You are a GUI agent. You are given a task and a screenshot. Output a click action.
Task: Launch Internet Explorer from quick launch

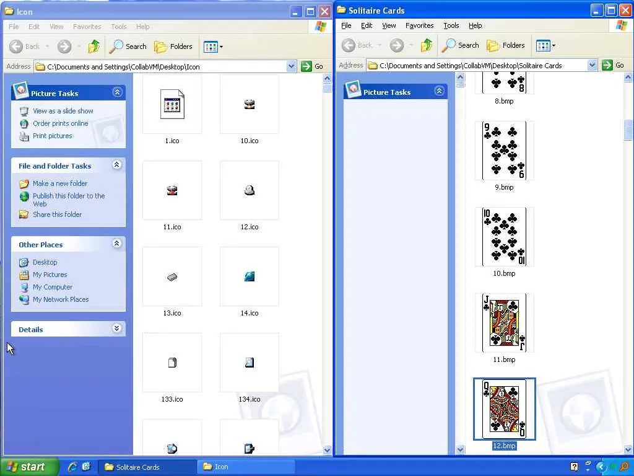tap(73, 467)
